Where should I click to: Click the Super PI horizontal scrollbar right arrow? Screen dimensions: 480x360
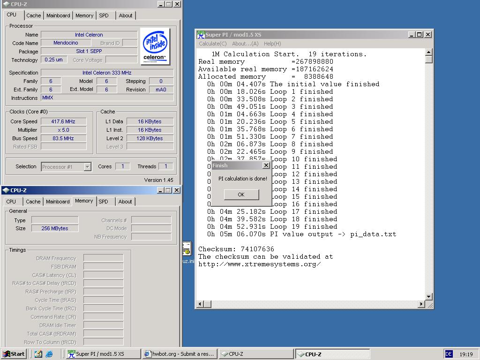(421, 304)
